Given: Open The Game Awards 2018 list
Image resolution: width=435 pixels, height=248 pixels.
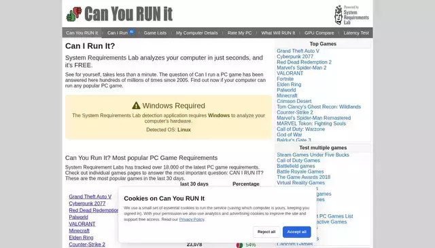Looking at the screenshot, I should pos(303,178).
